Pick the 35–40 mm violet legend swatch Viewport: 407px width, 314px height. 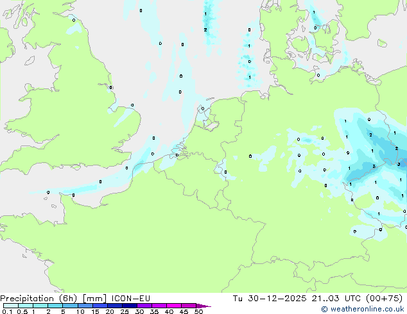tap(159, 306)
